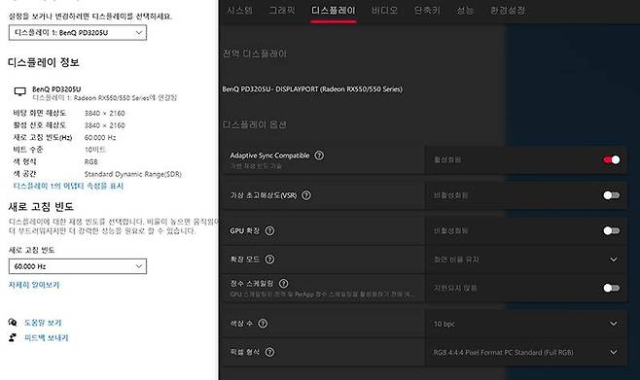Open help icon for GPU 확장
The image size is (640, 380).
pyautogui.click(x=269, y=230)
